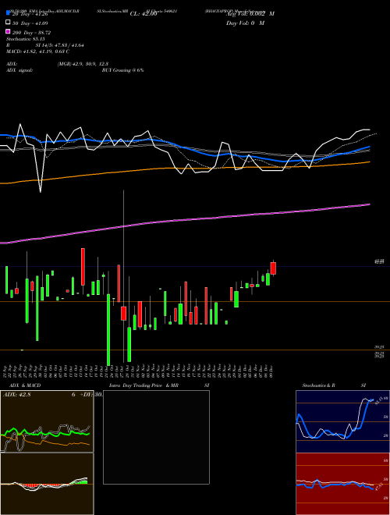
Task: Click the 'Stochastics: 85.13' reading
Action: point(25,39)
